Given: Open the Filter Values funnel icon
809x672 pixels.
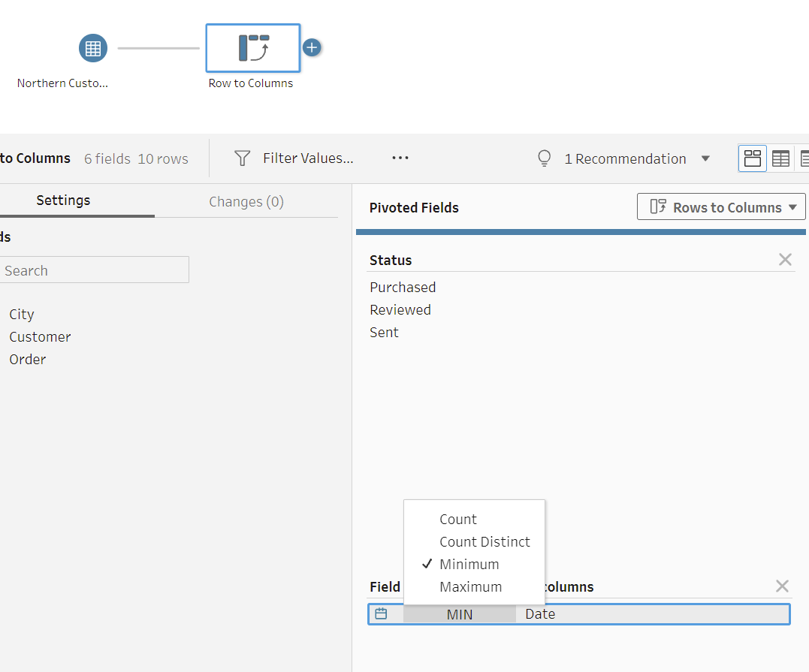Looking at the screenshot, I should coord(241,158).
